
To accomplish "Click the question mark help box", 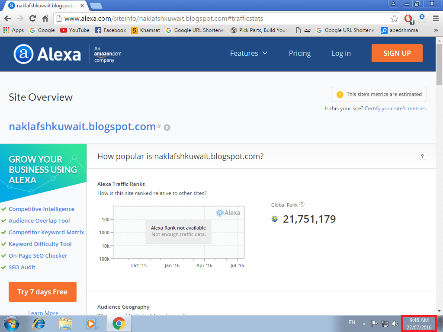I will coord(422,156).
